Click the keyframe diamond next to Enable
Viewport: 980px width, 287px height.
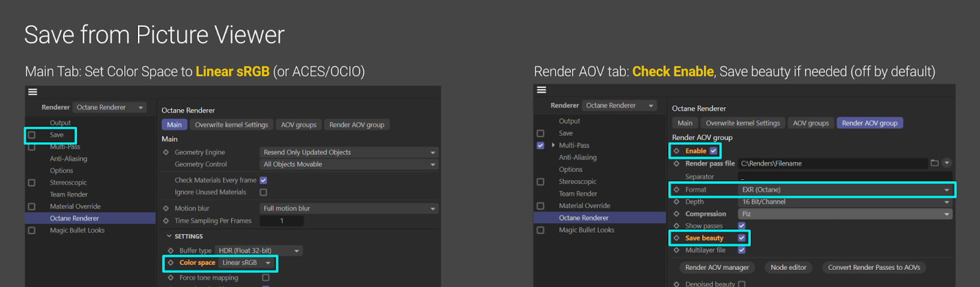pyautogui.click(x=677, y=151)
